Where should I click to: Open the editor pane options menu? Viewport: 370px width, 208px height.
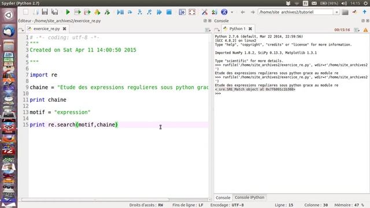click(x=208, y=29)
